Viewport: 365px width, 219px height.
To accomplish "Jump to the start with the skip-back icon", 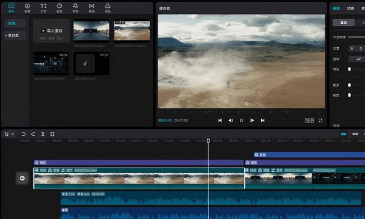I will pyautogui.click(x=220, y=120).
